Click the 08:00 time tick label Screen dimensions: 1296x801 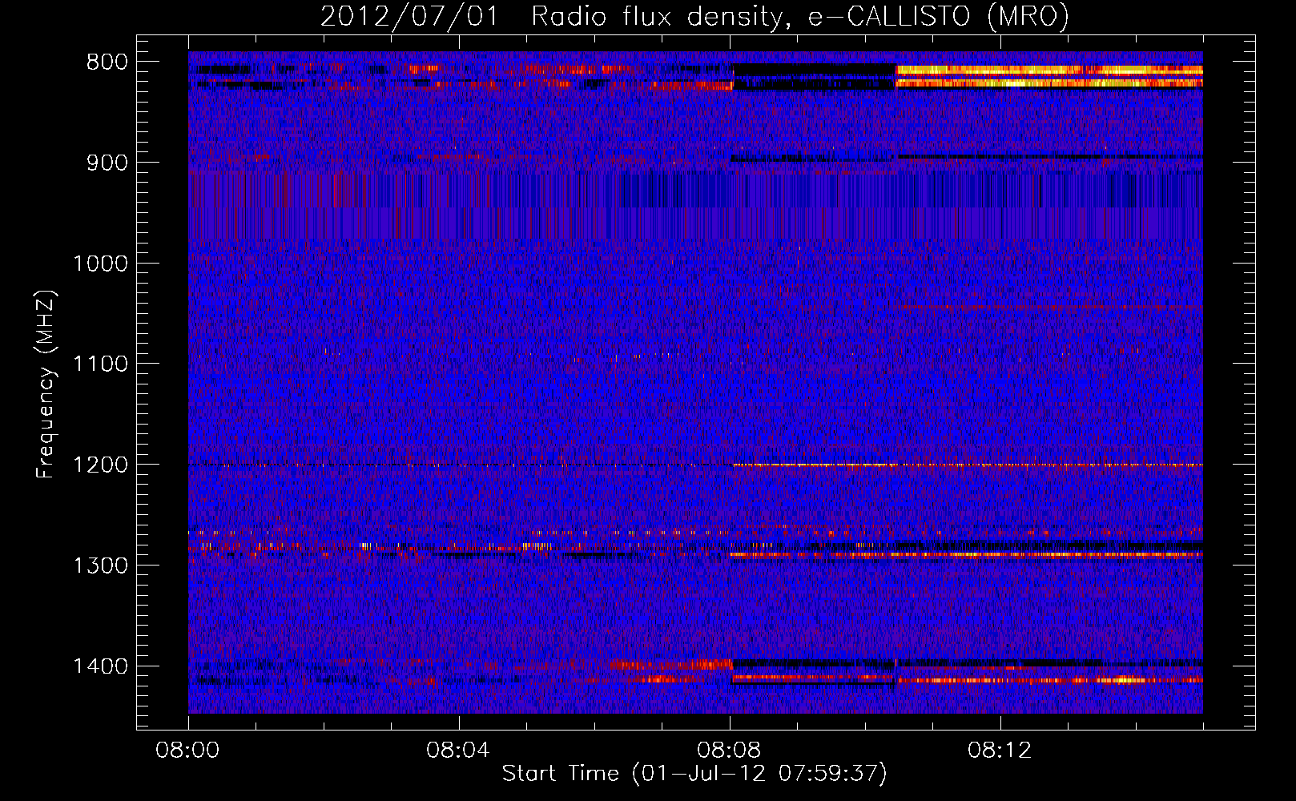187,751
